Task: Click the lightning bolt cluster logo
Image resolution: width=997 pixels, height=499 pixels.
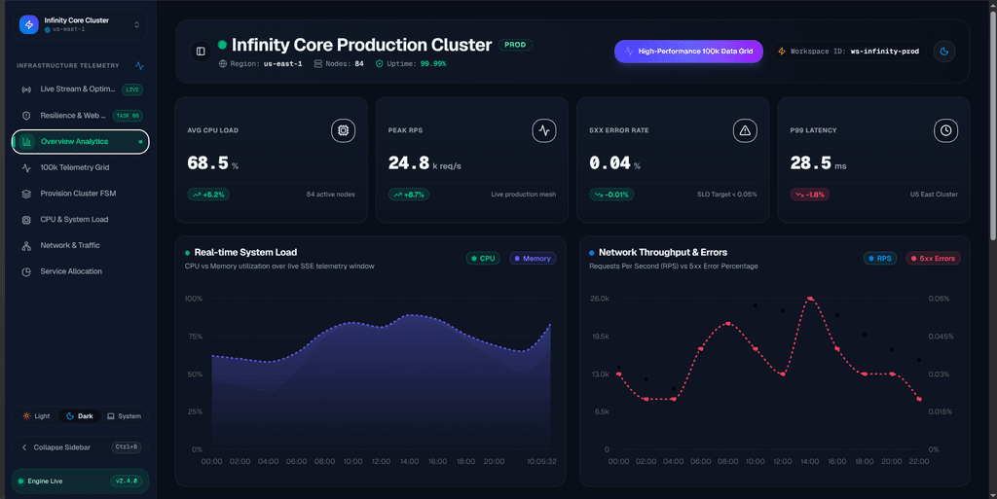Action: [28, 24]
